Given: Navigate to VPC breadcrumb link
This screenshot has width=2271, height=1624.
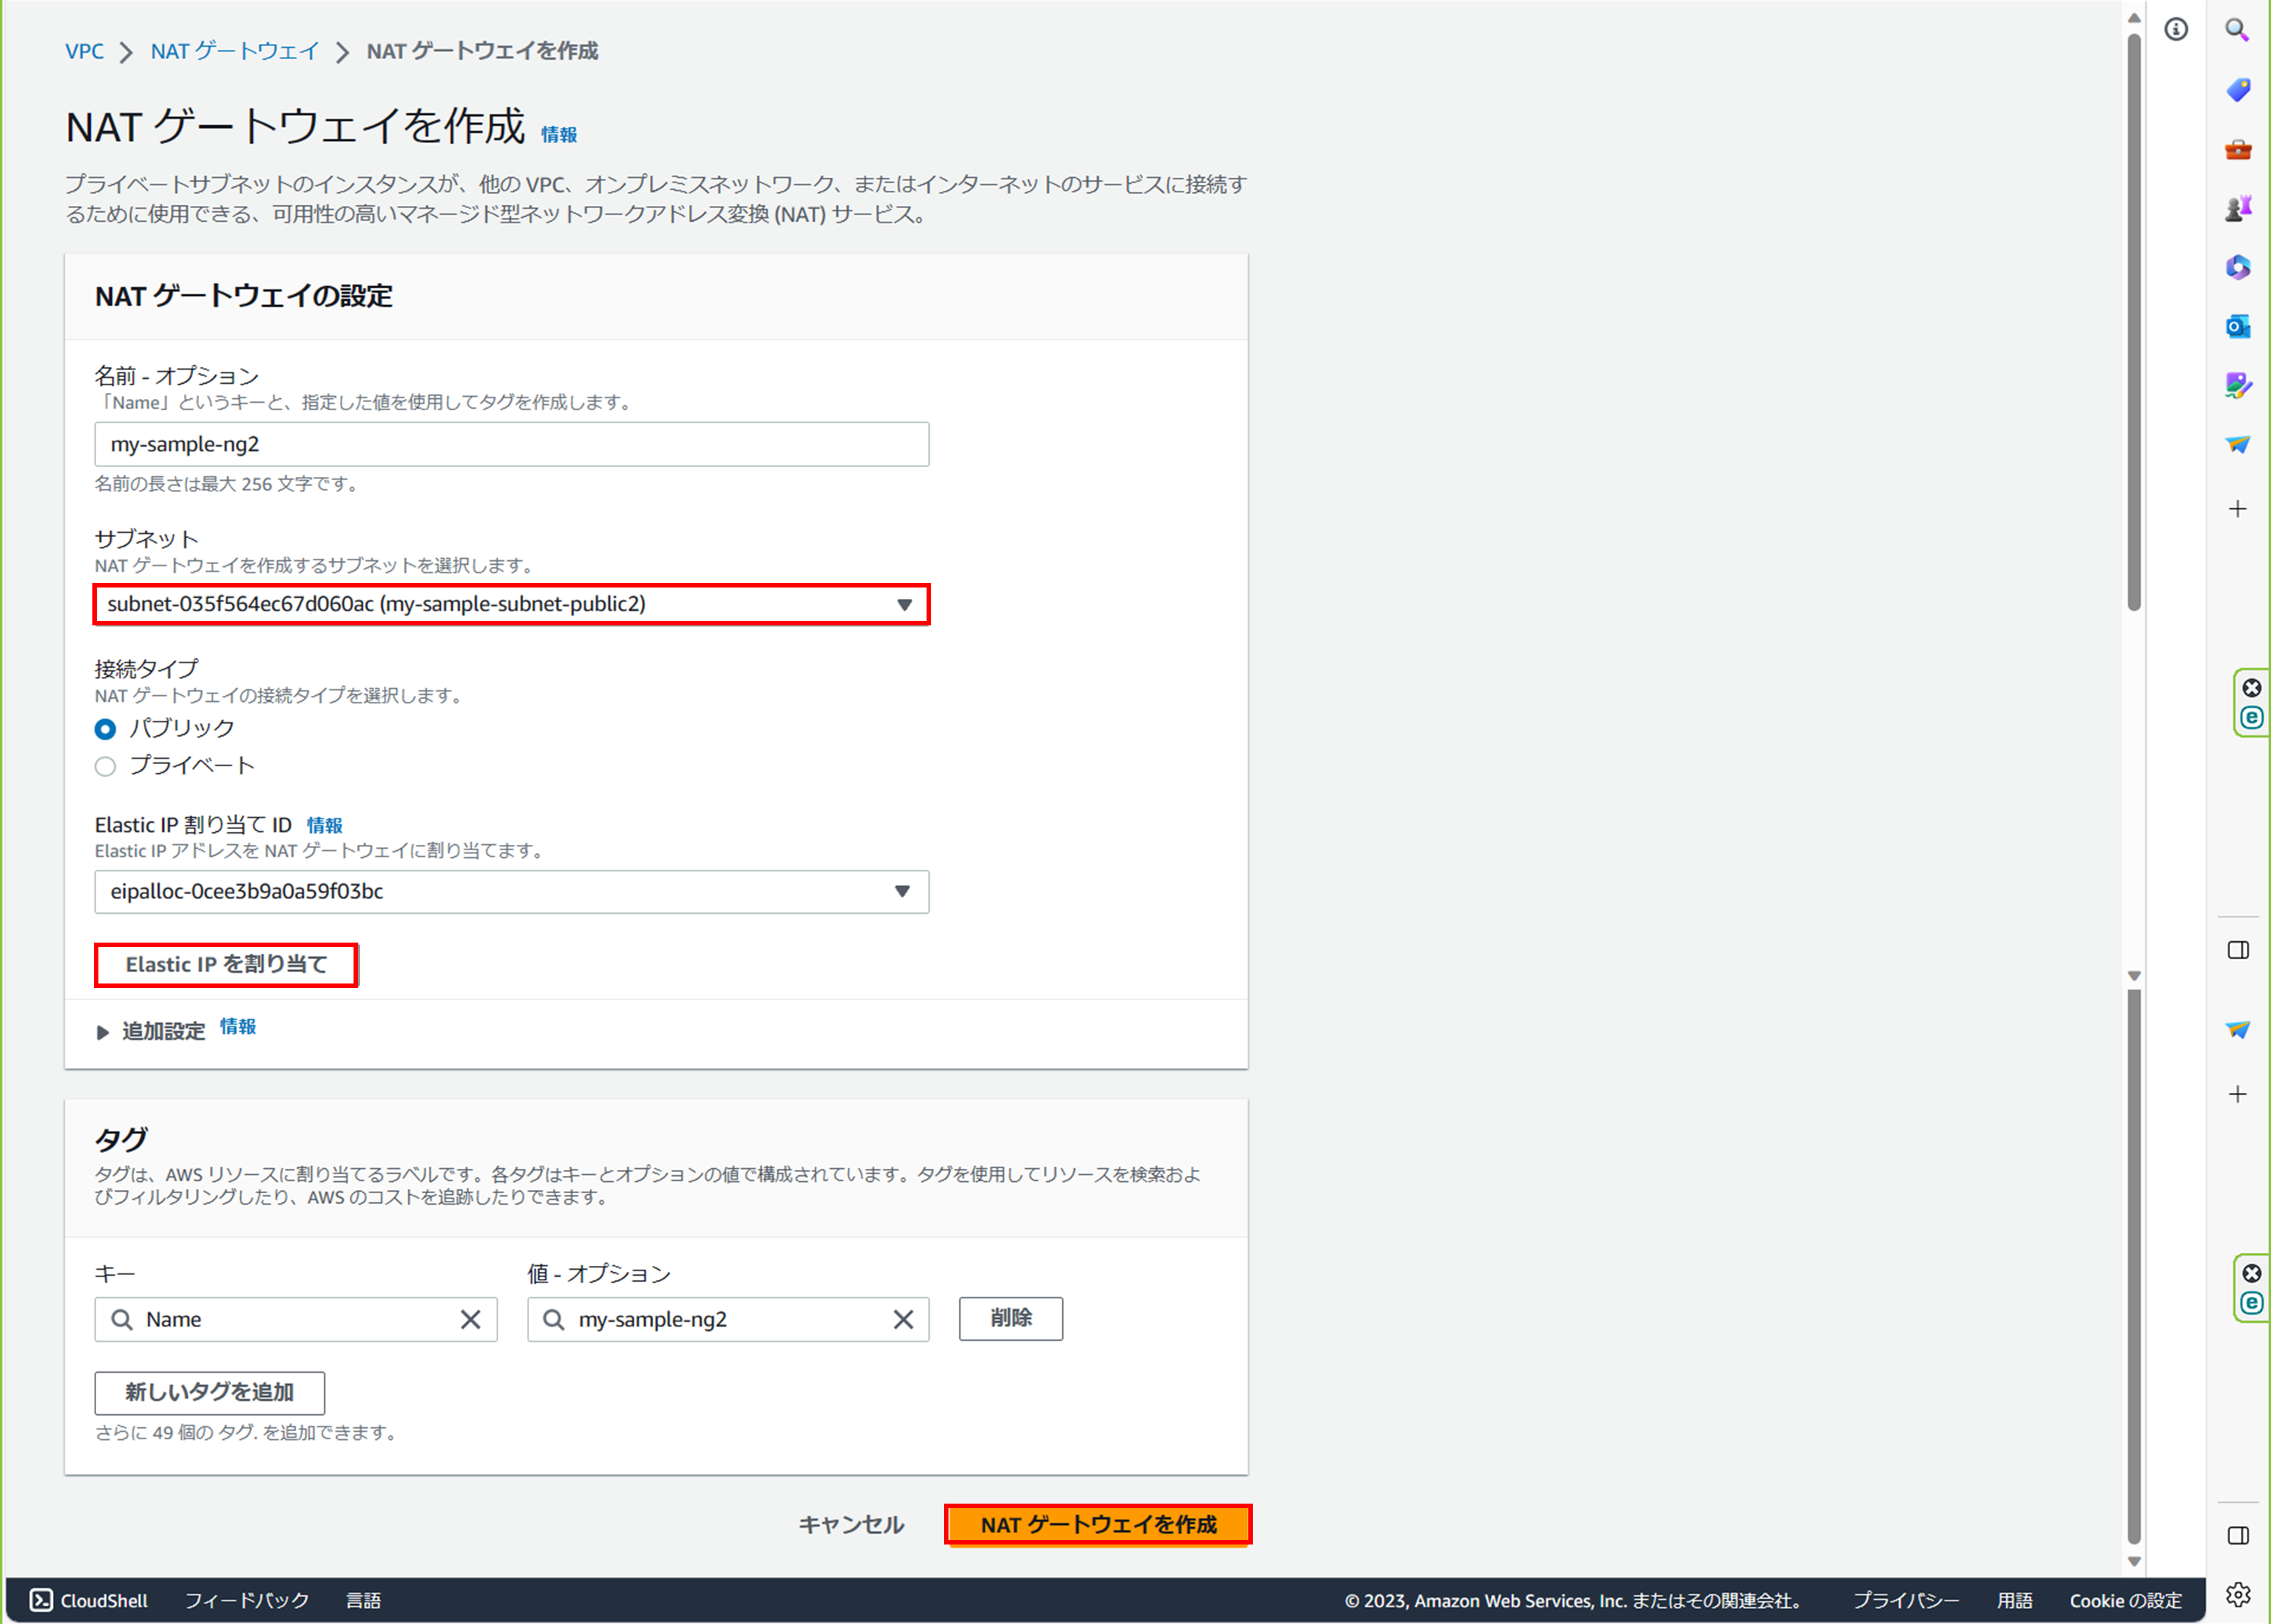Looking at the screenshot, I should 84,51.
